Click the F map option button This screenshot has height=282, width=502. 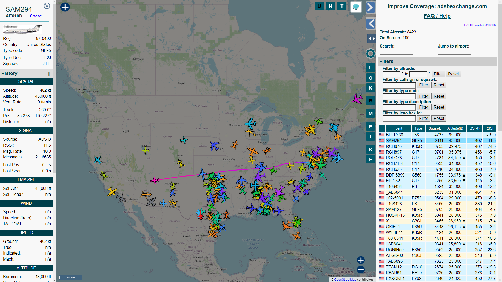coord(370,159)
